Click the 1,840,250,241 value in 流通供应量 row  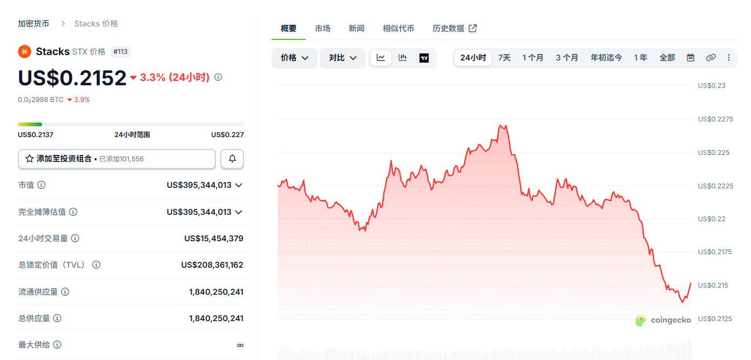point(216,292)
